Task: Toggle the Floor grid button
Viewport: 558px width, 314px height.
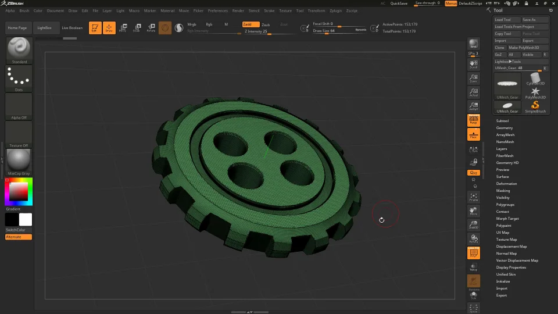Action: click(474, 135)
